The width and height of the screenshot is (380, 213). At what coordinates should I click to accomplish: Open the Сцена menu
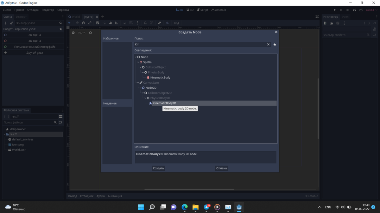point(7,10)
